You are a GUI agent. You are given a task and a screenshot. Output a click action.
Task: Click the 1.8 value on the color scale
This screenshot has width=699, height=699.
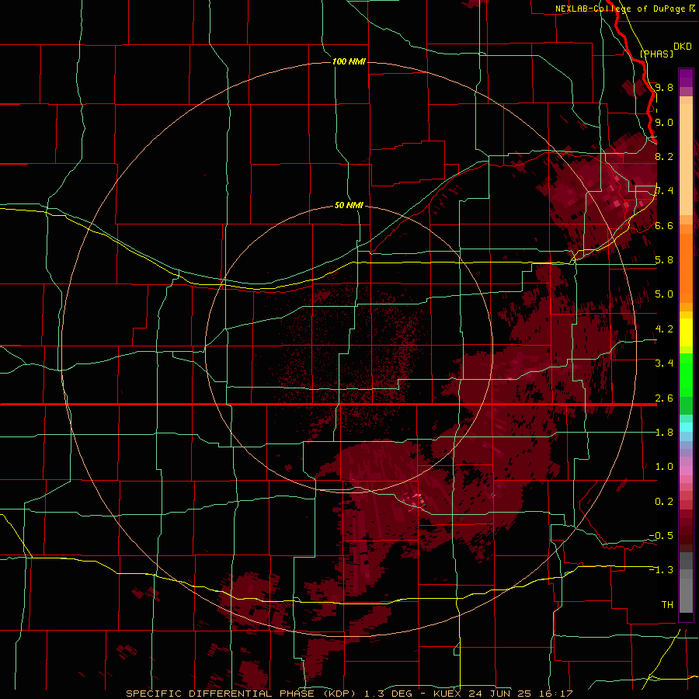tap(664, 433)
